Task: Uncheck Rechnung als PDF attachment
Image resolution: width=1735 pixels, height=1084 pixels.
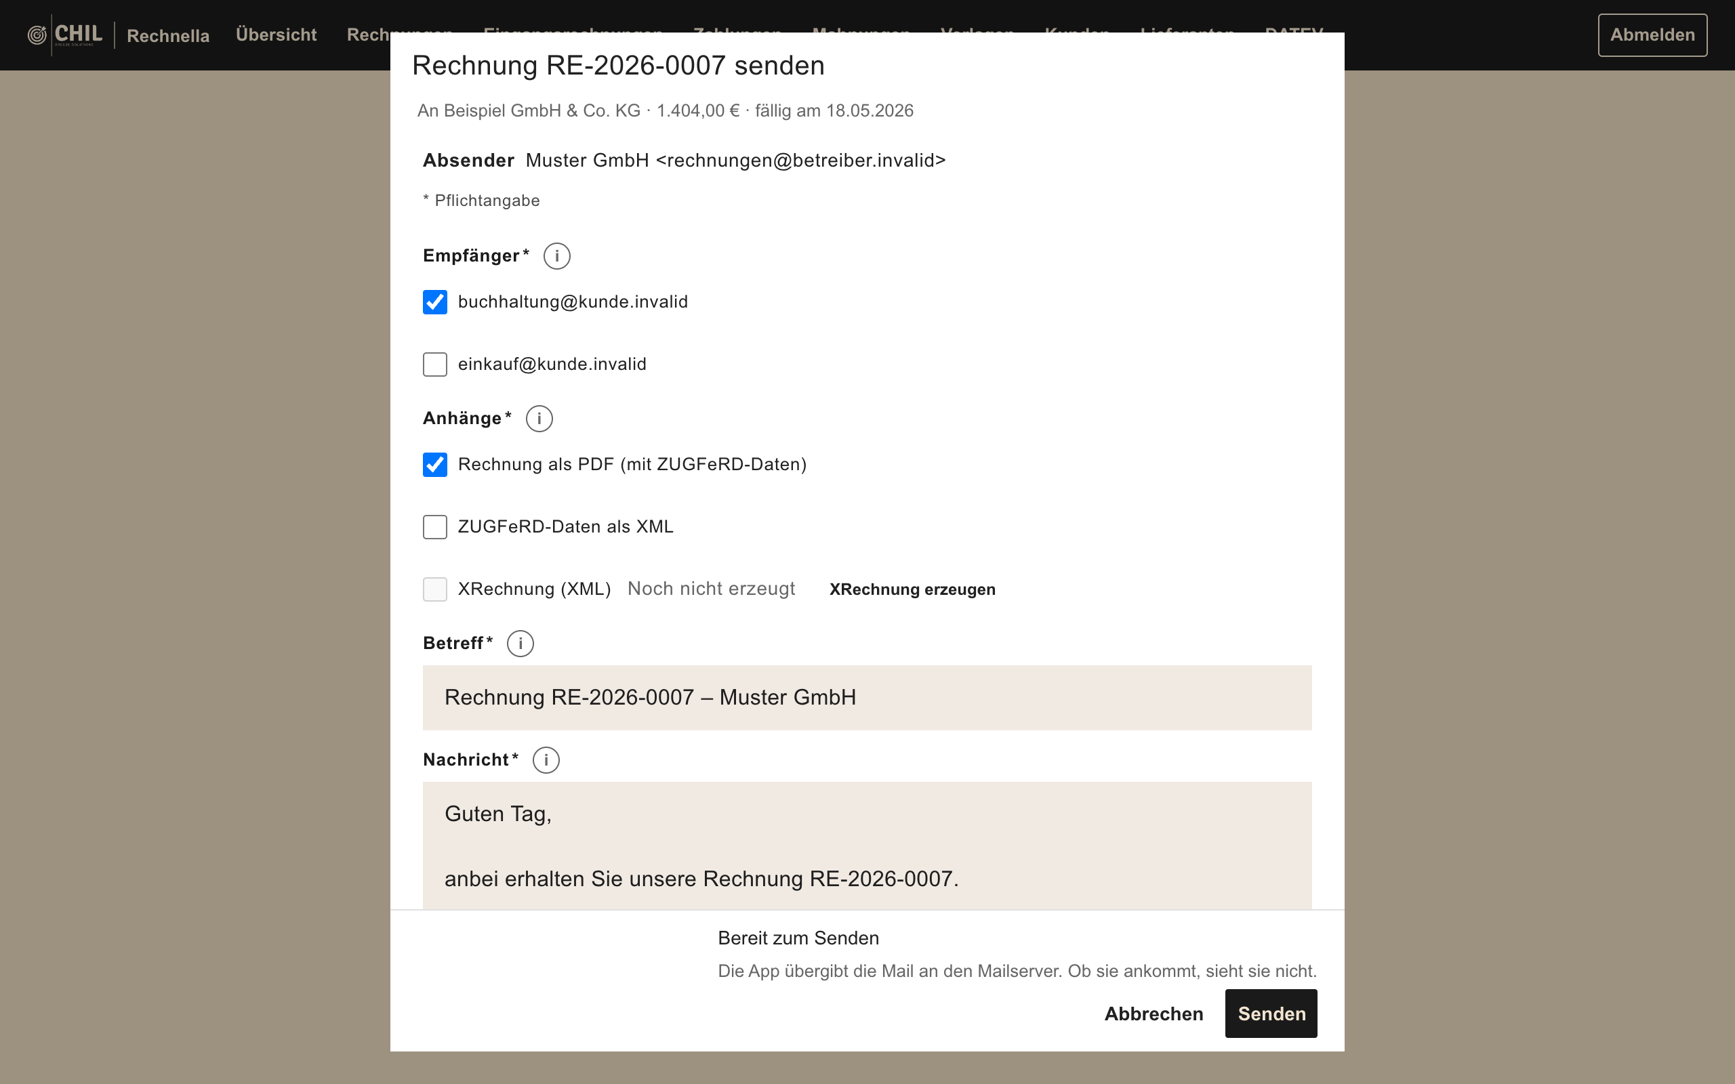Action: tap(434, 465)
